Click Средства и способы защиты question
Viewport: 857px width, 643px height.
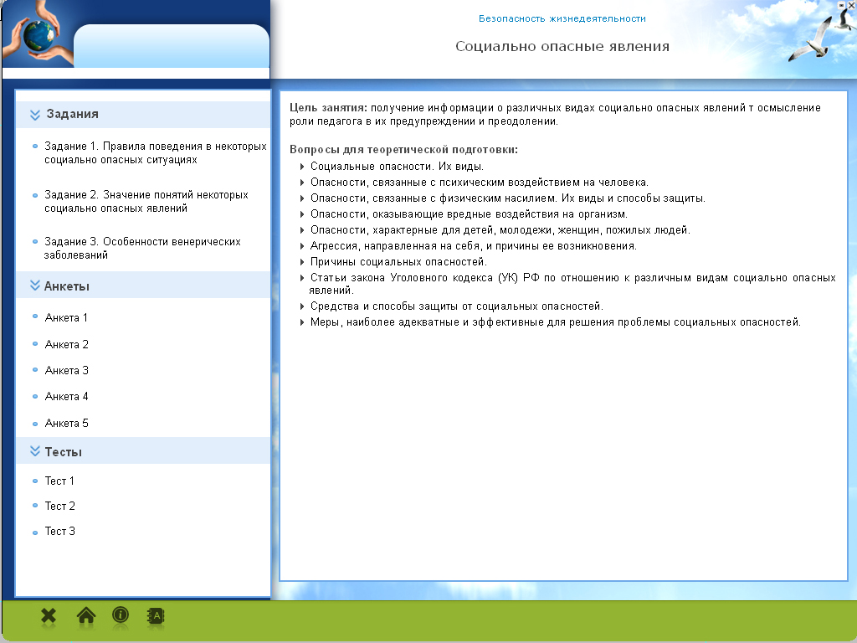coord(456,306)
